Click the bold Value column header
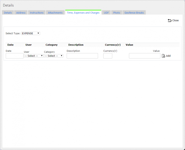Viewport: 185px width, 150px height. [x=129, y=45]
